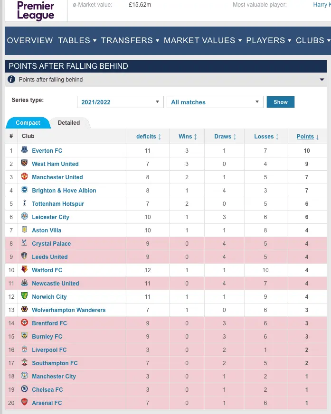Switch to the Detailed tab
This screenshot has height=414, width=331.
click(69, 123)
